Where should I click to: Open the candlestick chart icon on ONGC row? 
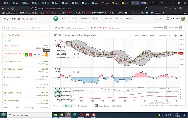point(39,55)
